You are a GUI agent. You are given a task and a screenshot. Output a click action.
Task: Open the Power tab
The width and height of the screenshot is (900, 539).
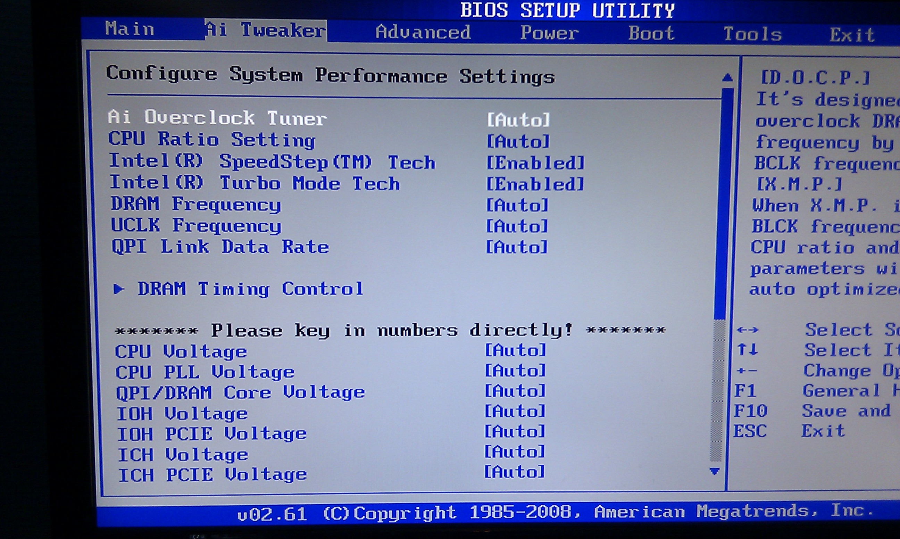pos(549,33)
